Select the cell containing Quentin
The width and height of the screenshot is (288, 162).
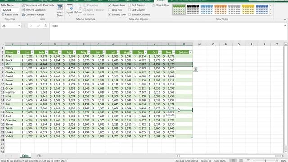coord(13,120)
